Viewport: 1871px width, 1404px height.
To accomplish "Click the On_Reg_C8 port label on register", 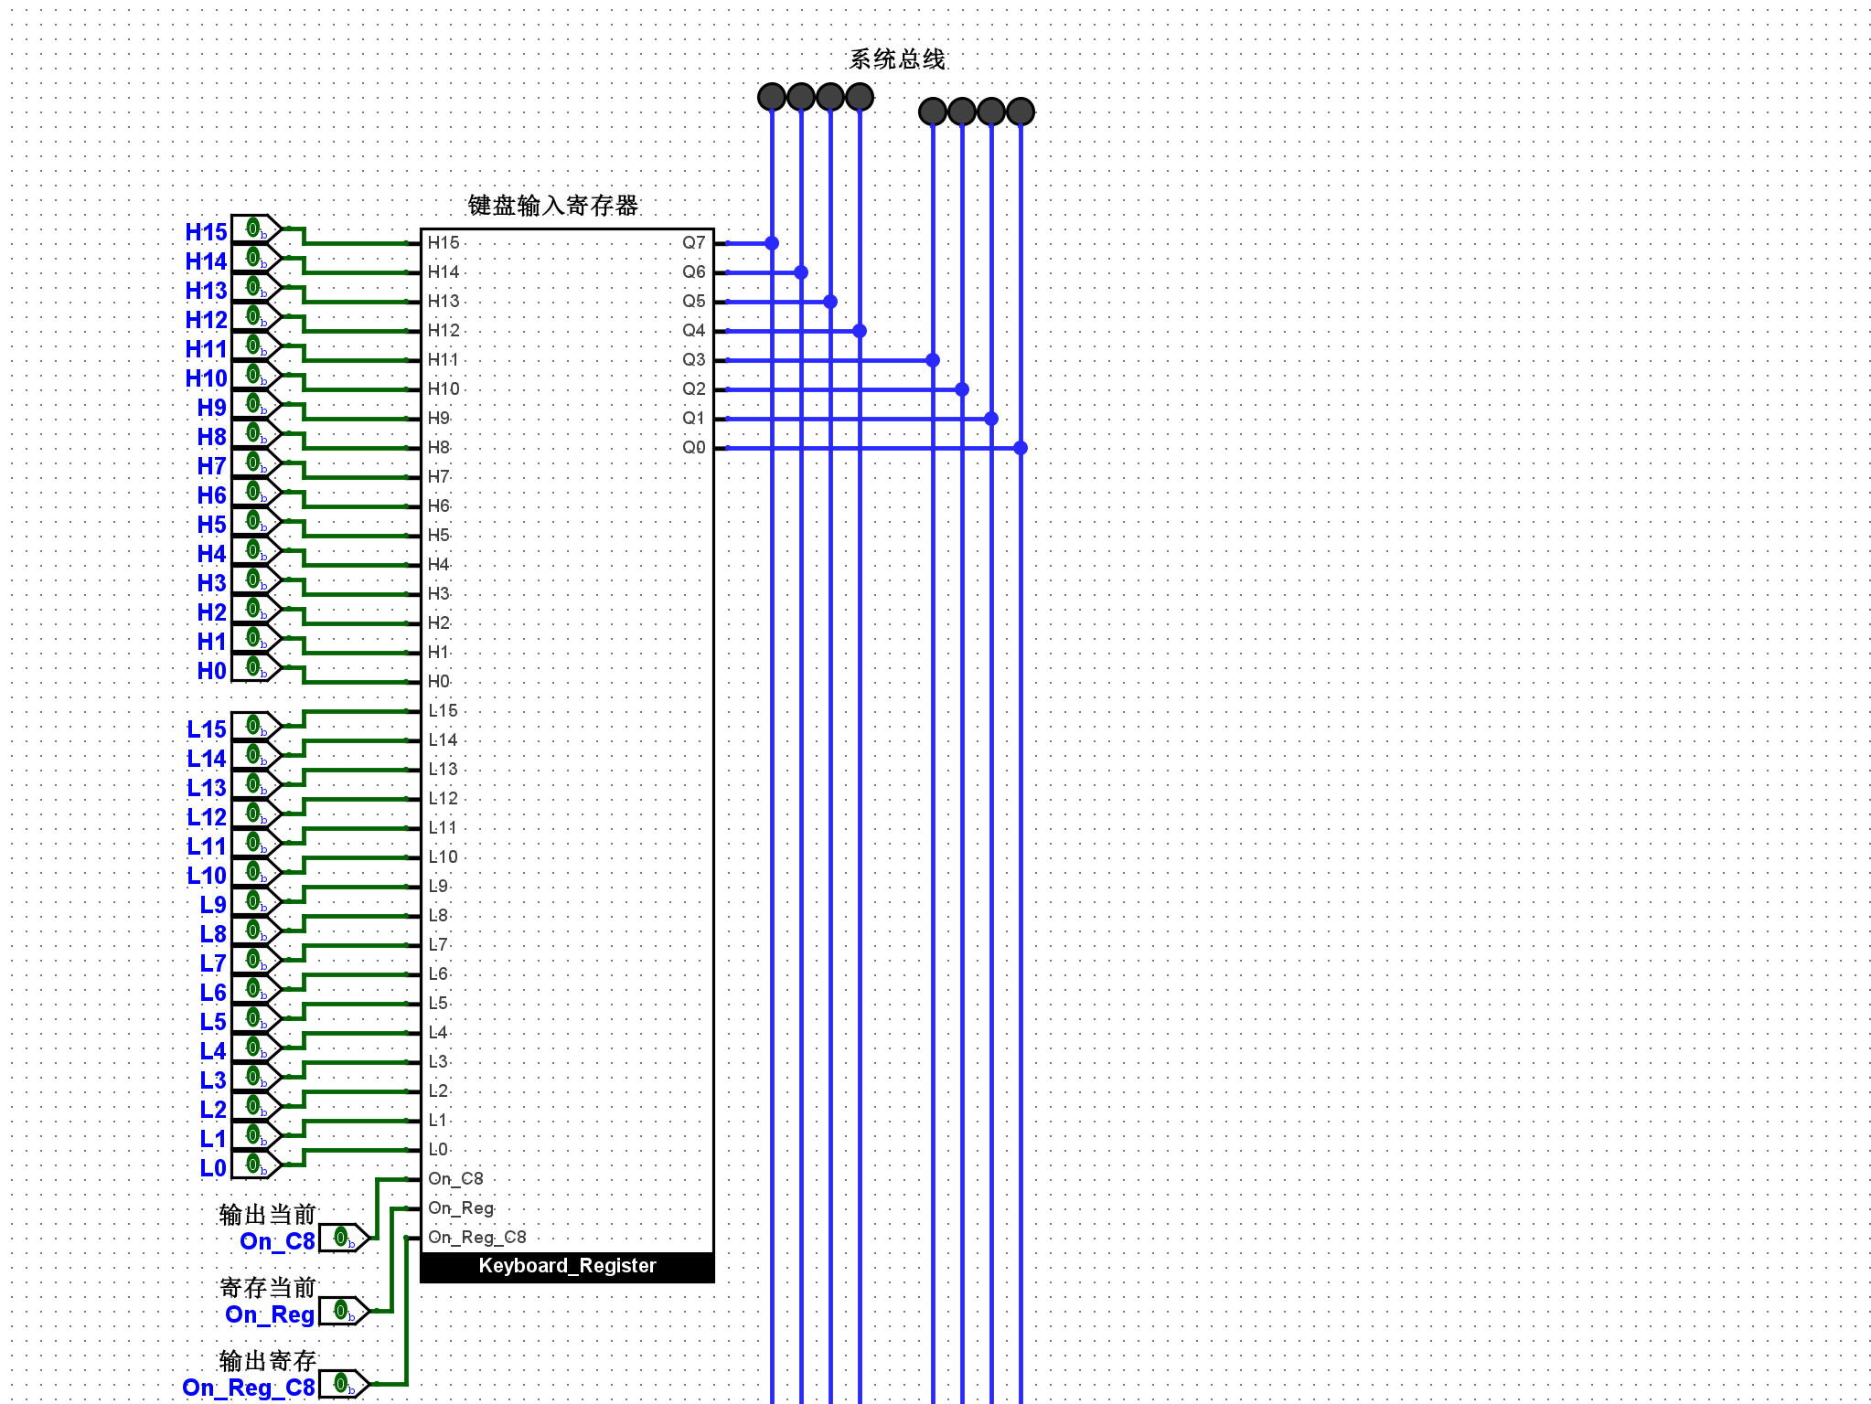I will 477,1238.
